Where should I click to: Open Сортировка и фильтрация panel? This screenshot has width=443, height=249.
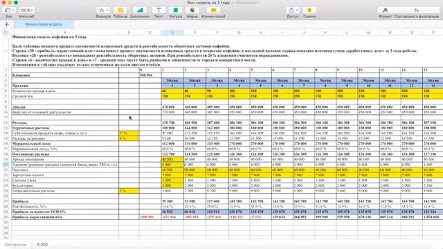(417, 10)
